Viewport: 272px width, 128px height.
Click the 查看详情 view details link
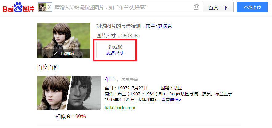(x=171, y=100)
